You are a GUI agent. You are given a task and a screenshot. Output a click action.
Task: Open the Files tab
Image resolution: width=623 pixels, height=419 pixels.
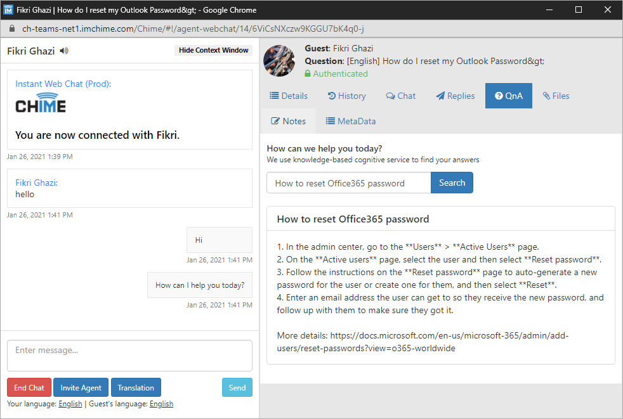pyautogui.click(x=556, y=96)
